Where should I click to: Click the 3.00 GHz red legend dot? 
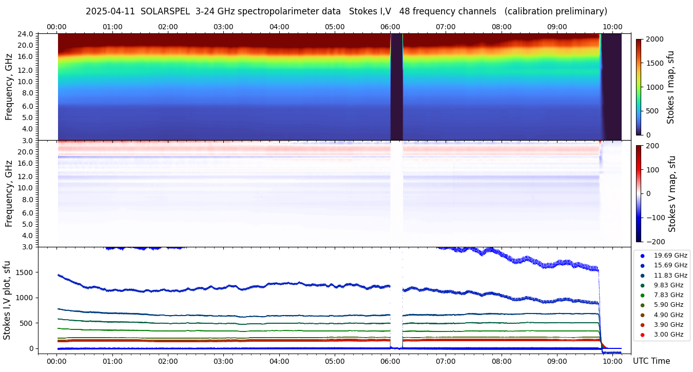[x=642, y=335]
